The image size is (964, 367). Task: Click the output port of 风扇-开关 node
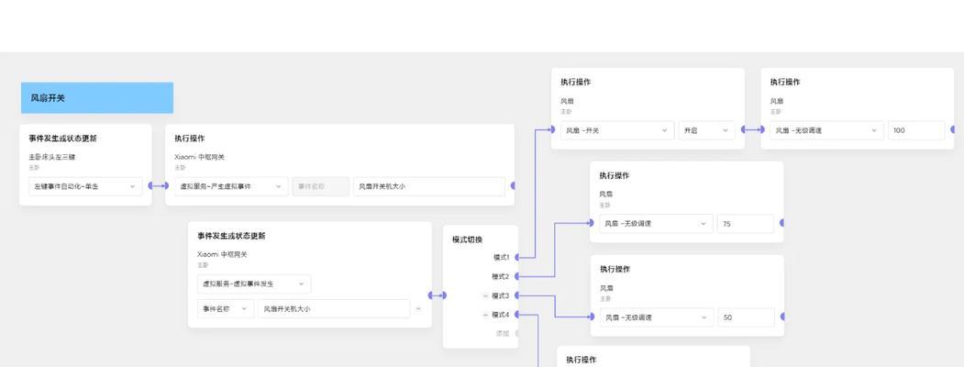tap(744, 129)
